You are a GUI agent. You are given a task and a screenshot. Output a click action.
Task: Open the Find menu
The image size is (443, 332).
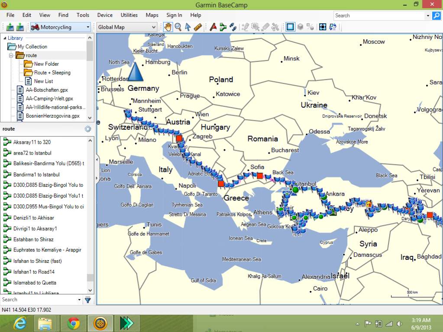point(63,15)
